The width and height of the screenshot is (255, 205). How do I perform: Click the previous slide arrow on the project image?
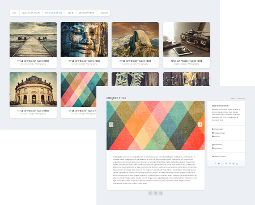(111, 125)
